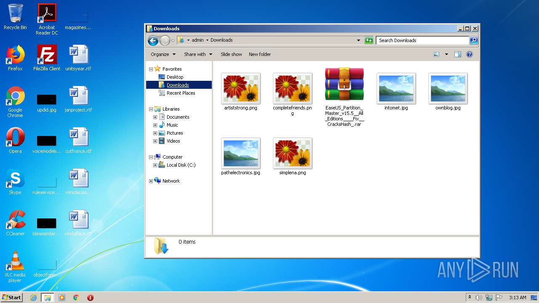
Task: Launch Opera desktop shortcut
Action: [15, 141]
